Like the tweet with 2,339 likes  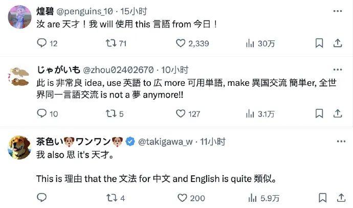click(x=181, y=43)
